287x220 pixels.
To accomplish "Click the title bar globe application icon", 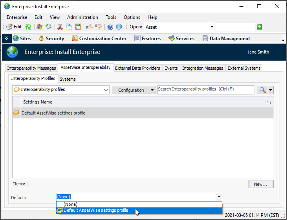I will [x=7, y=6].
